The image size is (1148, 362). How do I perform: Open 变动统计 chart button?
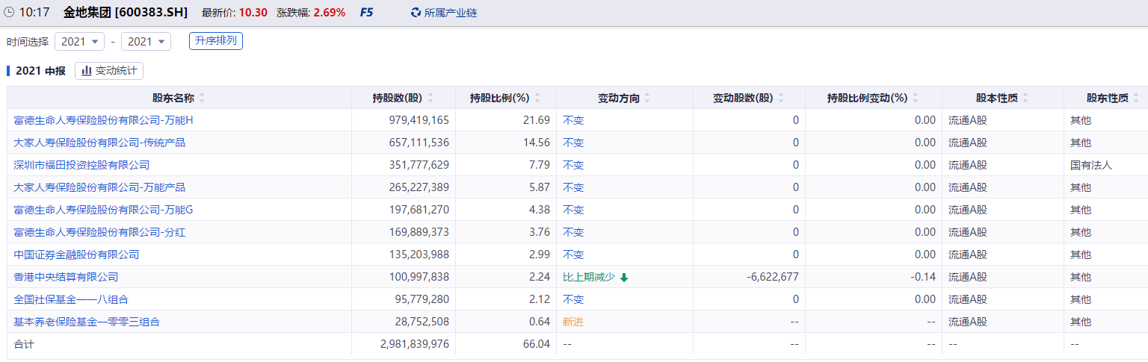click(x=109, y=71)
